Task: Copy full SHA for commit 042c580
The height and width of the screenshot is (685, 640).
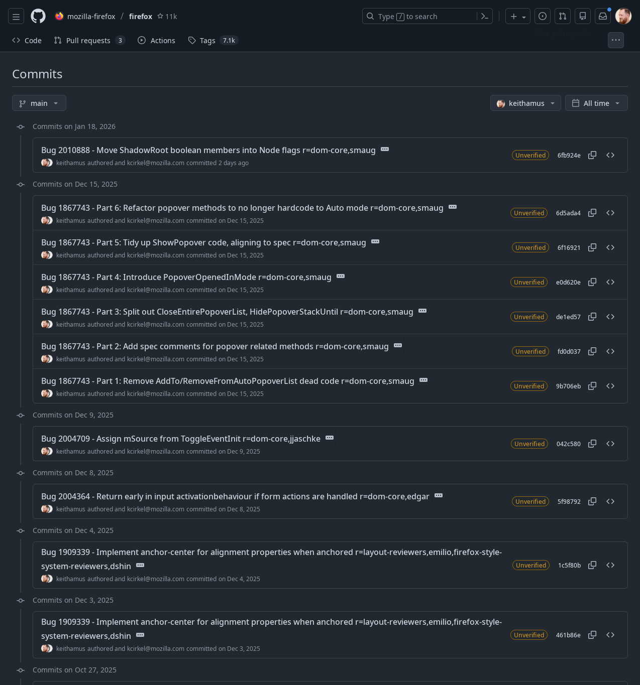Action: click(x=592, y=444)
